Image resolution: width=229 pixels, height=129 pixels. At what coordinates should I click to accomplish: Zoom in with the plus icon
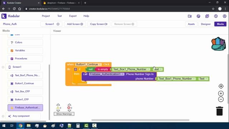[221, 93]
